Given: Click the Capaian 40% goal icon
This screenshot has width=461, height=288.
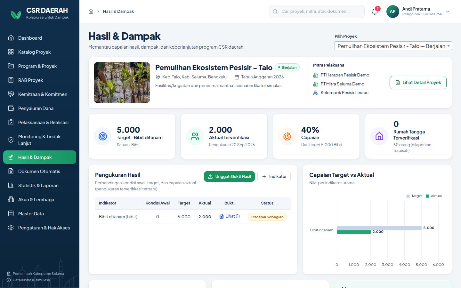Looking at the screenshot, I should point(287,136).
